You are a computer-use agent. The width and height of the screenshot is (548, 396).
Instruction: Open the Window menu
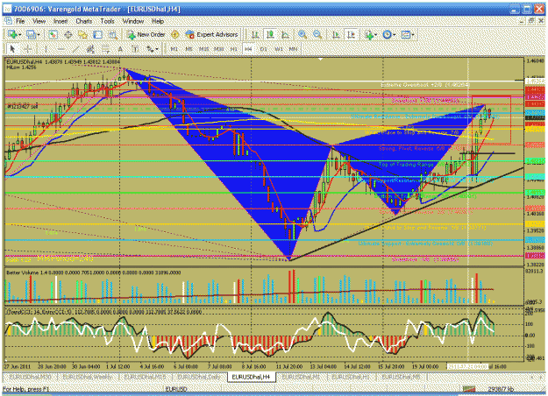tap(133, 21)
